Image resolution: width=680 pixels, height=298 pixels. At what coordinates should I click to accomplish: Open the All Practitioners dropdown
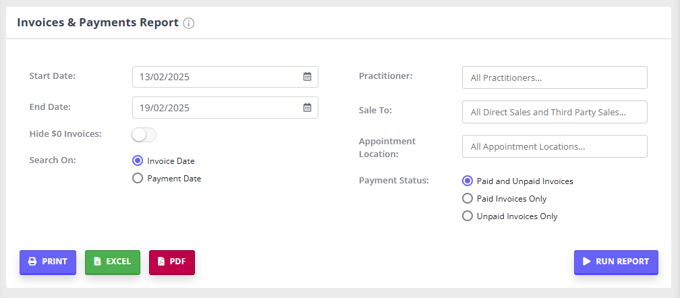(555, 78)
